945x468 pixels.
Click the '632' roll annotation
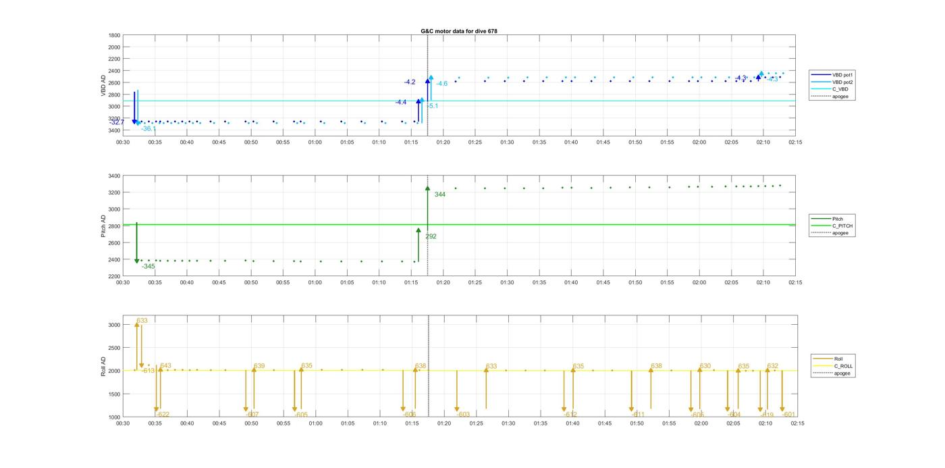(773, 366)
